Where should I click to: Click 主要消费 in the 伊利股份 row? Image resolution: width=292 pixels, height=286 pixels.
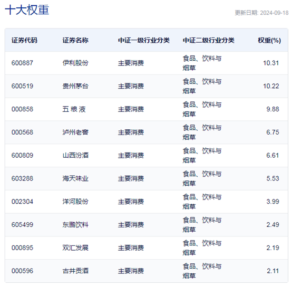(131, 63)
